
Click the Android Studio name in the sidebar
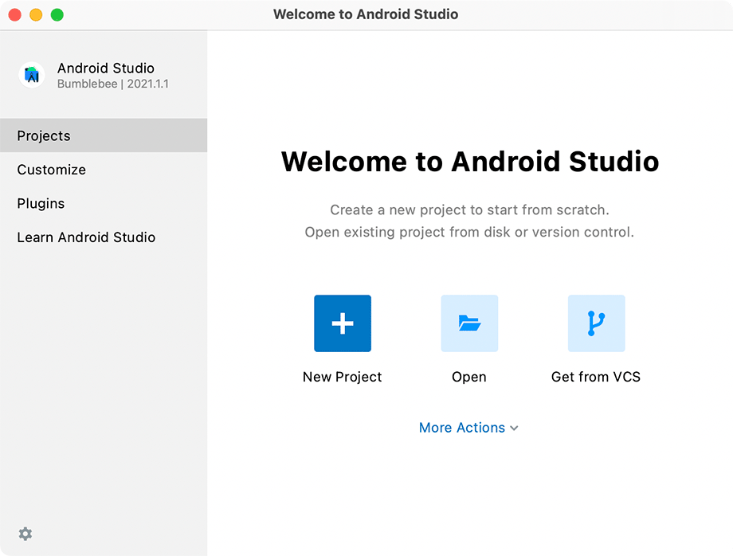pos(106,69)
